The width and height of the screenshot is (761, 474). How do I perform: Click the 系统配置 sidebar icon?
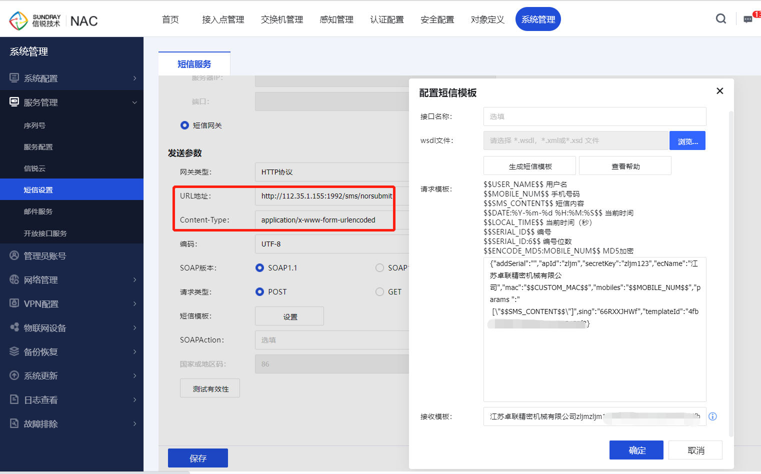14,78
